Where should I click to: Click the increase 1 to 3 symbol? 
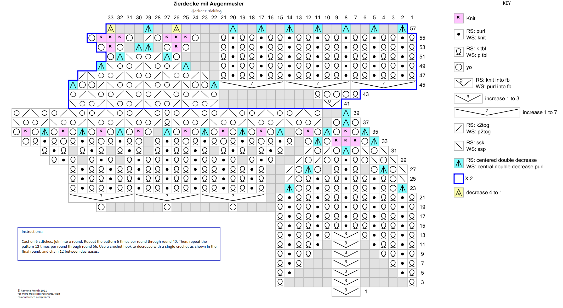[x=468, y=98]
